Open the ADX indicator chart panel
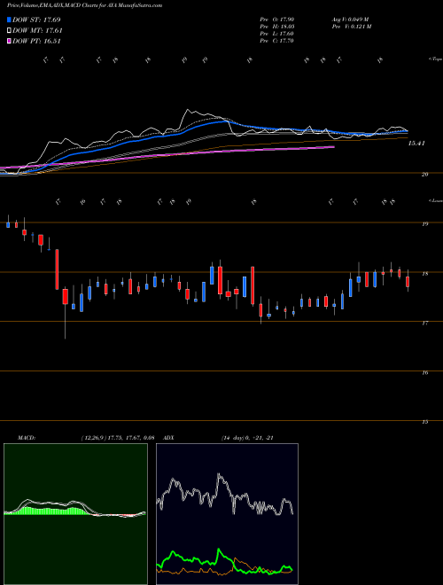This screenshot has height=585, width=443. 227,514
